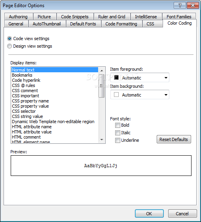The image size is (201, 222).
Task: Open the Item background color dropdown
Action: (x=140, y=95)
